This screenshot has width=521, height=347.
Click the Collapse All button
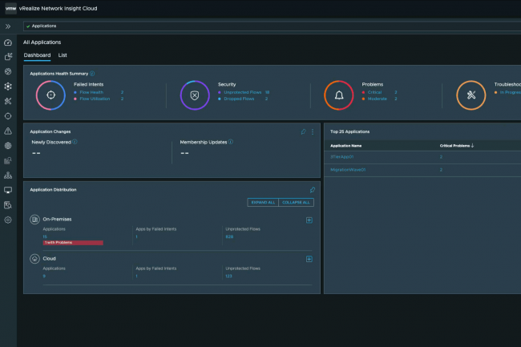point(297,202)
